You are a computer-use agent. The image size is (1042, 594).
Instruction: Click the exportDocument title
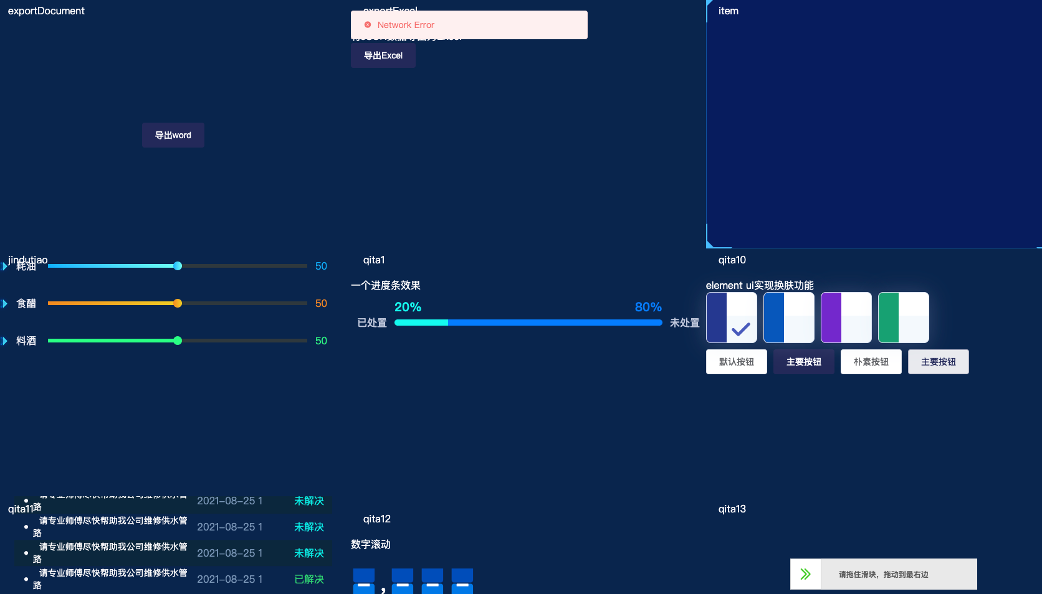point(46,11)
